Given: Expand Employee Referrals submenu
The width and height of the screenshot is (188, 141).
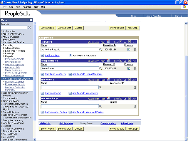Looking at the screenshot, I should (x=4, y=51).
